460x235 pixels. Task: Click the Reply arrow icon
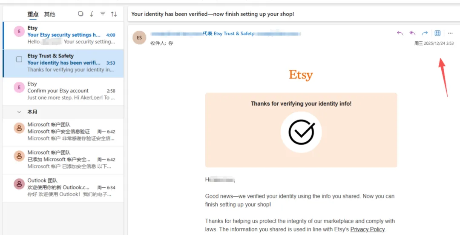pyautogui.click(x=400, y=33)
